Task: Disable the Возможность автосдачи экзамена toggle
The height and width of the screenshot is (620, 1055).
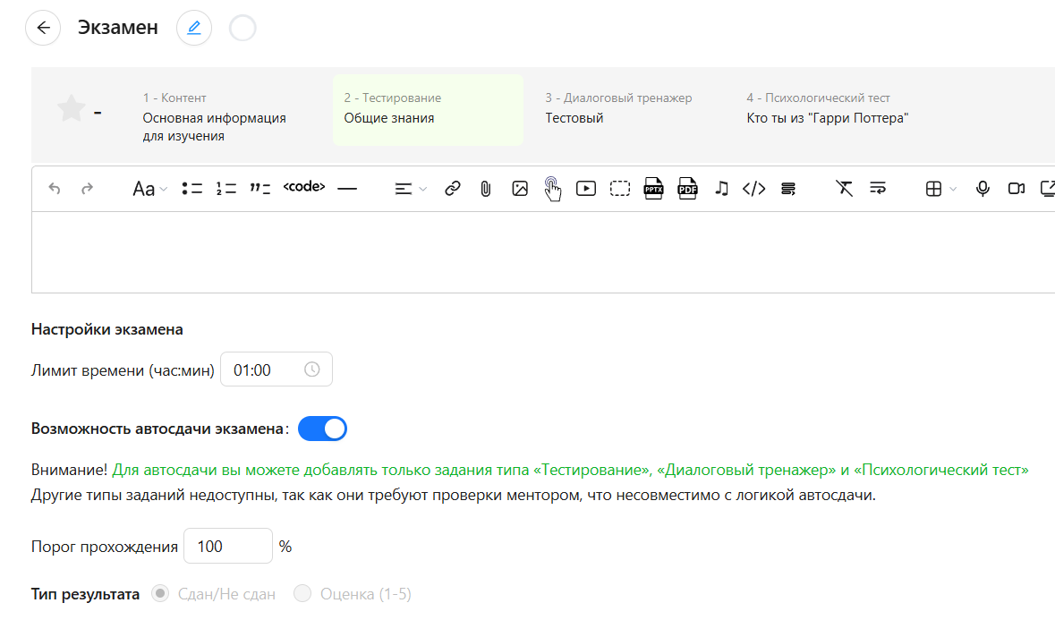Action: click(322, 429)
